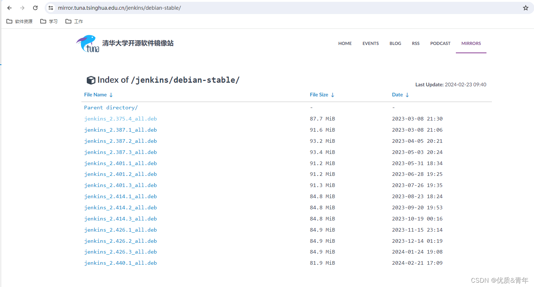Screen dimensions: 534x287
Task: Click the 91.6 MiB file size
Action: tap(323, 130)
